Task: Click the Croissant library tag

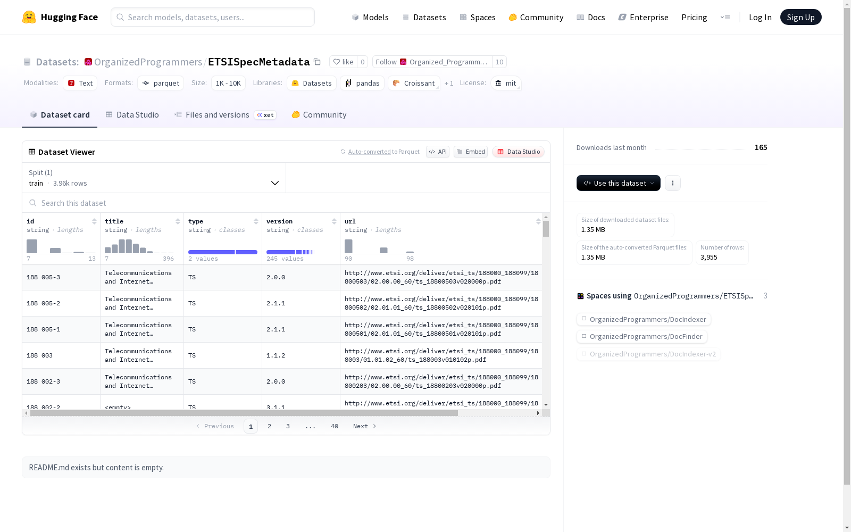Action: click(414, 83)
